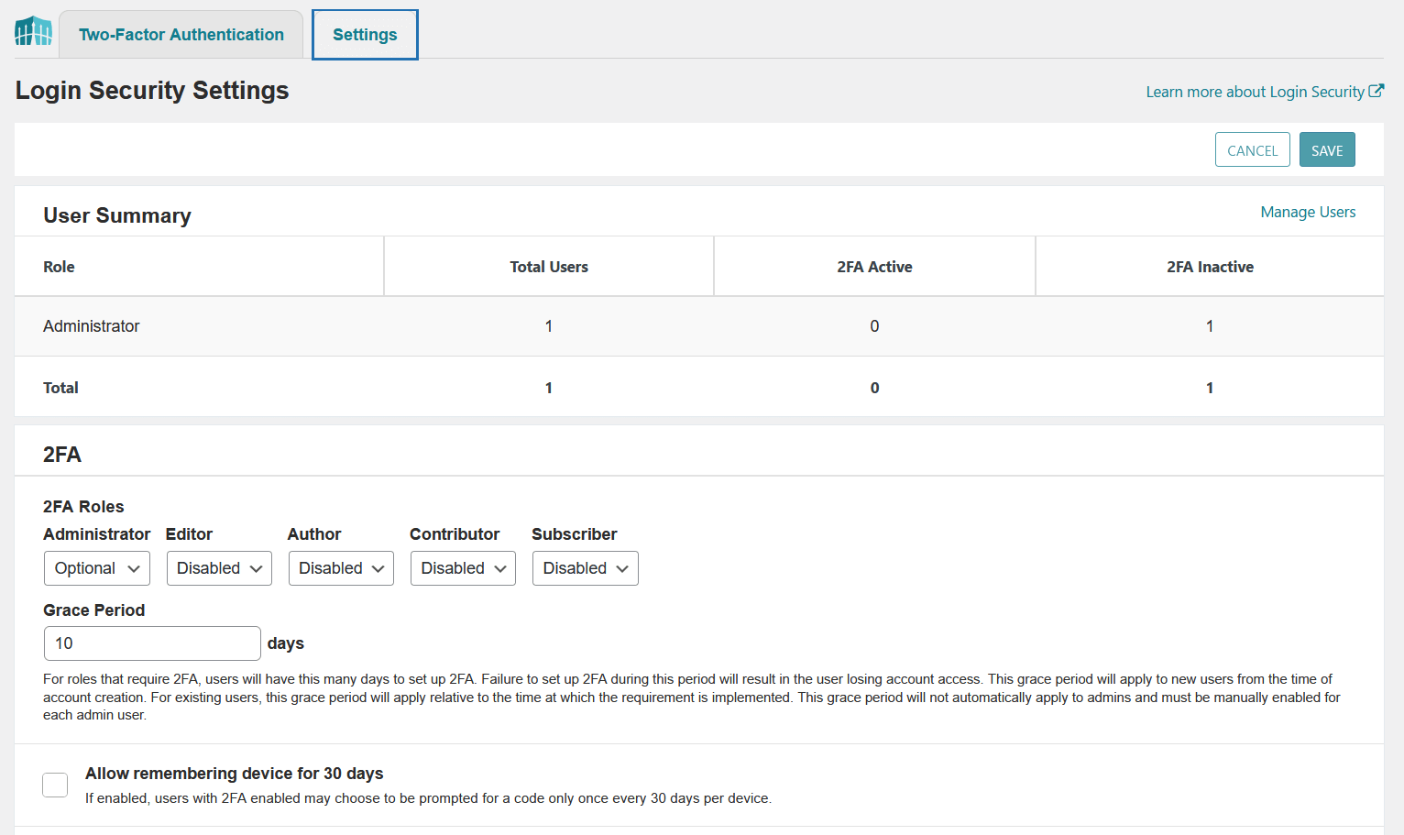Click the Total Users column header

pyautogui.click(x=549, y=267)
